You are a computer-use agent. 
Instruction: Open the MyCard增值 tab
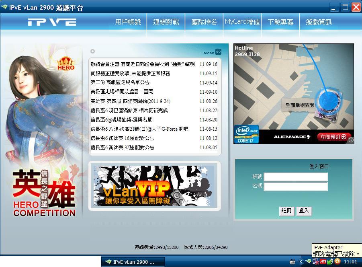pyautogui.click(x=242, y=22)
